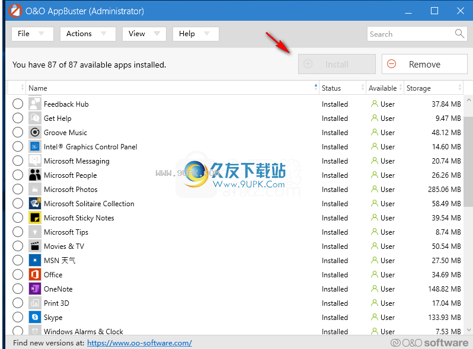Click the Microsoft Photos app icon

coord(35,190)
